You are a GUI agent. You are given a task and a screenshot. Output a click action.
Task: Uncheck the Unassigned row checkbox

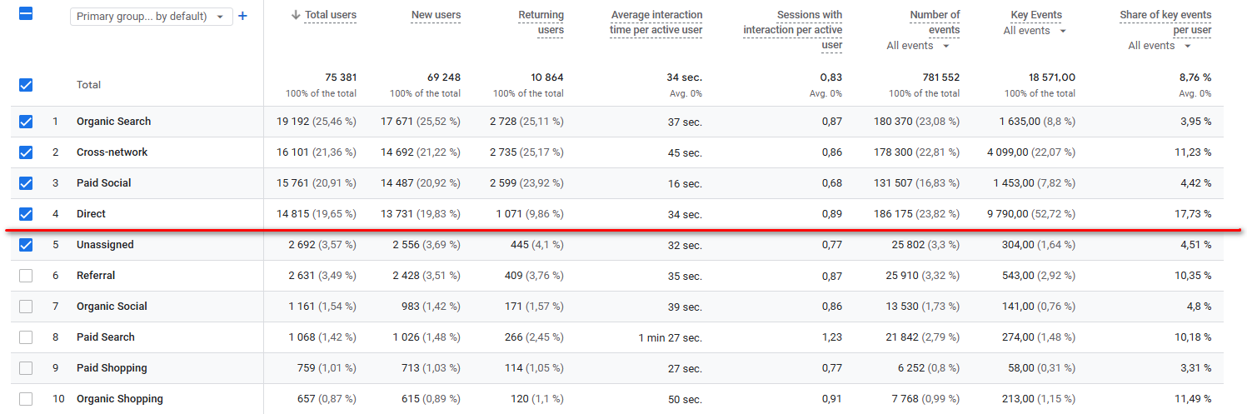(26, 245)
